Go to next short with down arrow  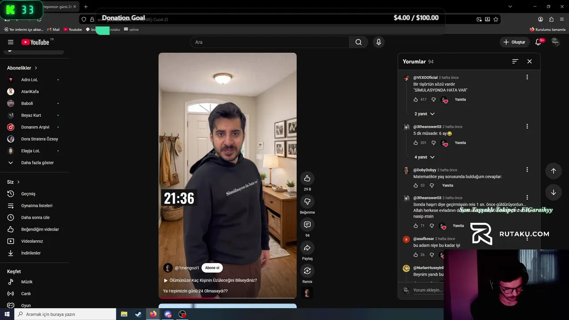[x=553, y=192]
